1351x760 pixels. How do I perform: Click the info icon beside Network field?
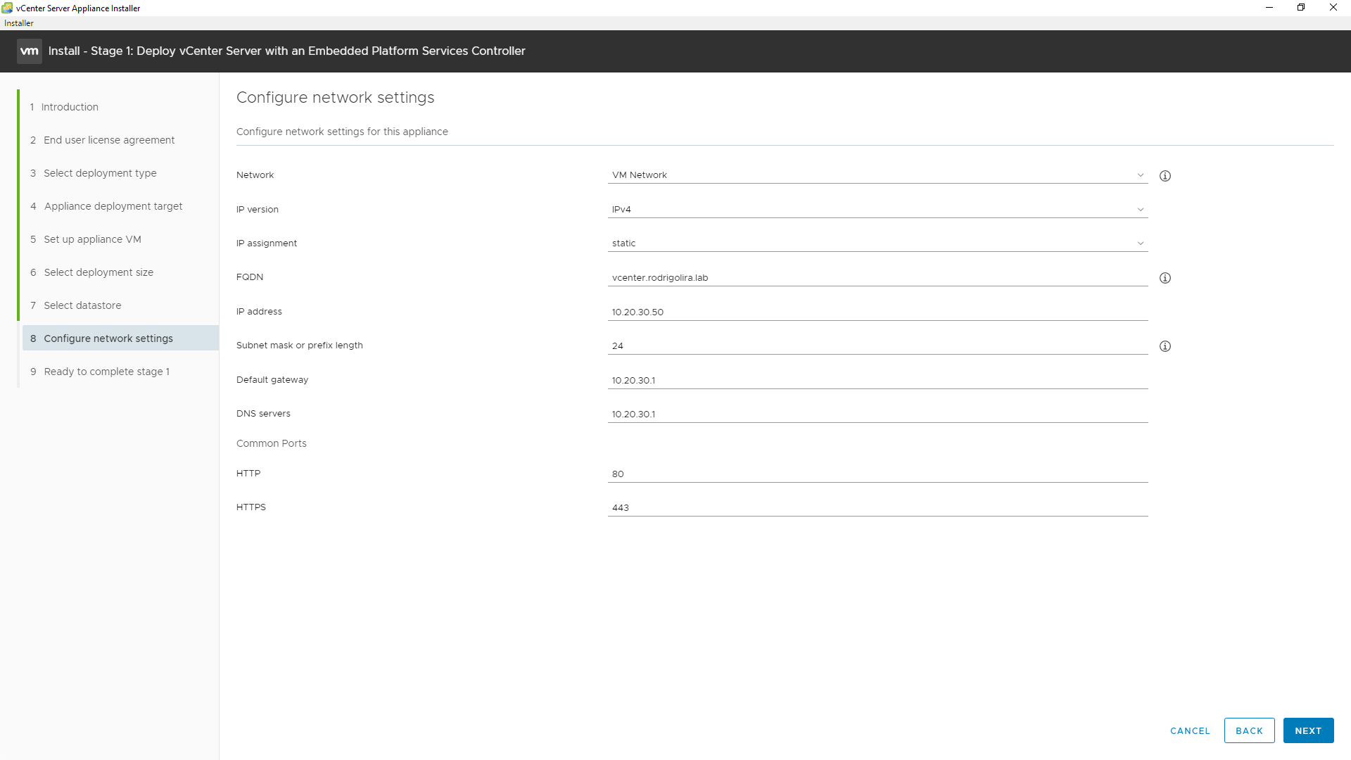(x=1165, y=176)
